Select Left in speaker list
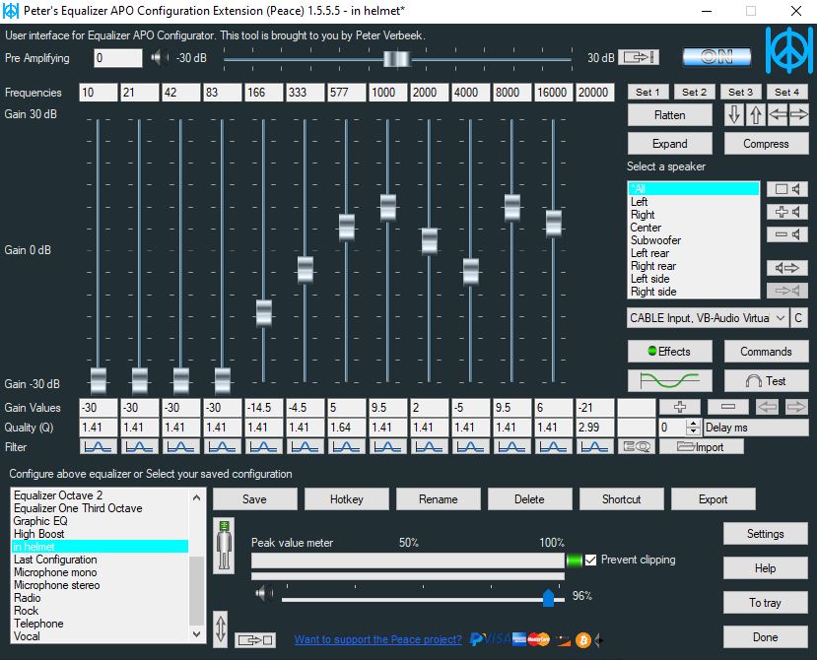The image size is (817, 660). (694, 202)
